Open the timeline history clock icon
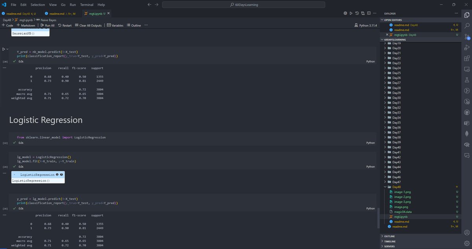The width and height of the screenshot is (472, 249). pos(356,13)
